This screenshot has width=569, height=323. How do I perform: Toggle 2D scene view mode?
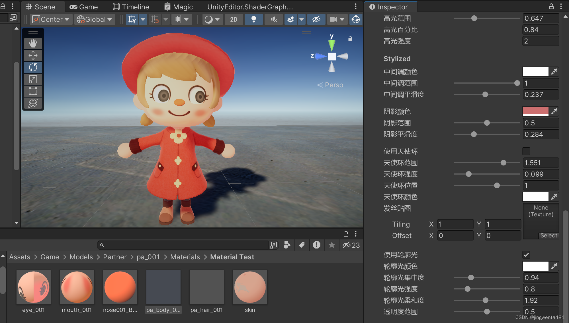(x=234, y=19)
